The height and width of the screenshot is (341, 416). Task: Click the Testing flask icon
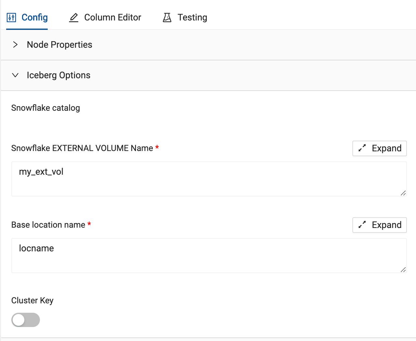coord(167,18)
